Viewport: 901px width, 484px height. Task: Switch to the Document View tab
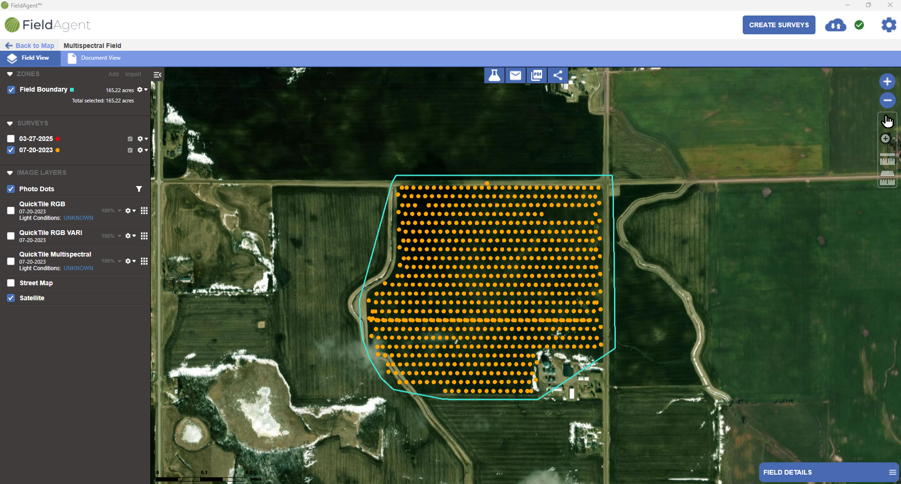pos(94,58)
